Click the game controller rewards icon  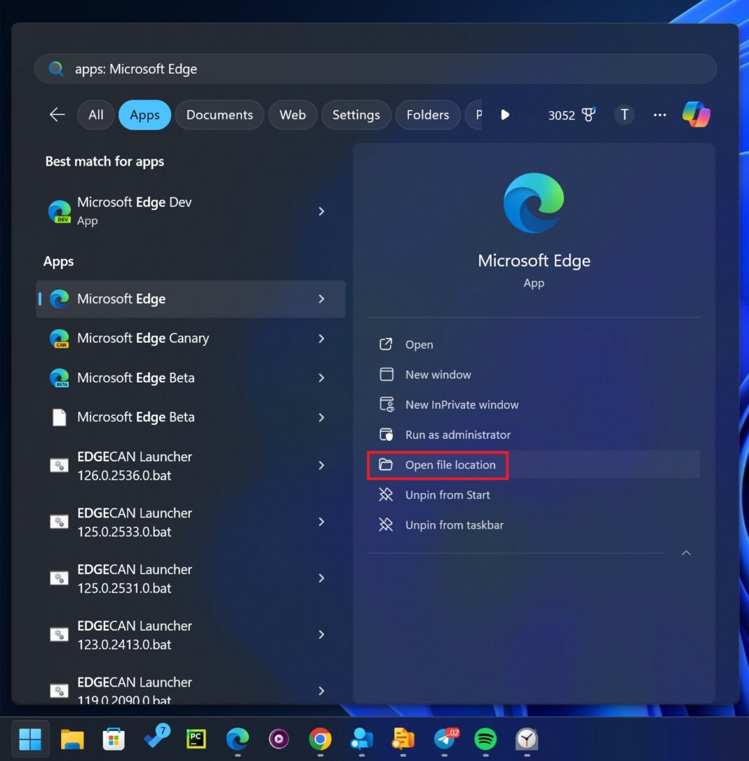pos(589,114)
